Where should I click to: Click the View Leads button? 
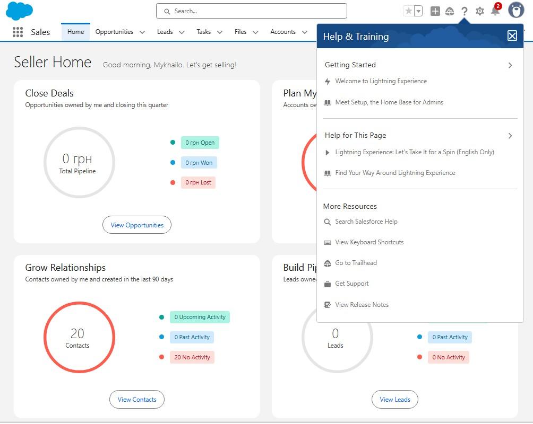[395, 400]
